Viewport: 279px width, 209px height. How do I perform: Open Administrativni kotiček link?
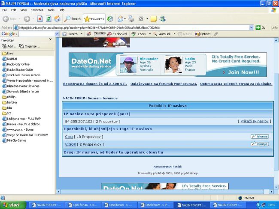point(167,167)
